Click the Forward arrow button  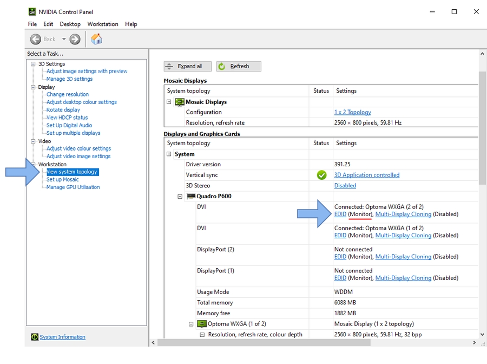click(x=75, y=39)
